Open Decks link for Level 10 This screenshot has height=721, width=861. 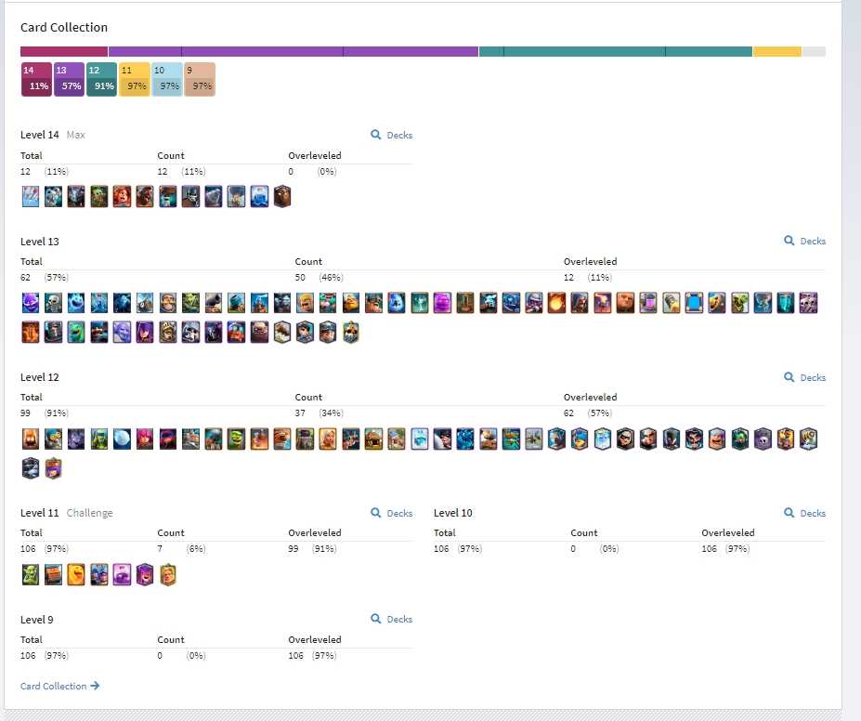805,512
